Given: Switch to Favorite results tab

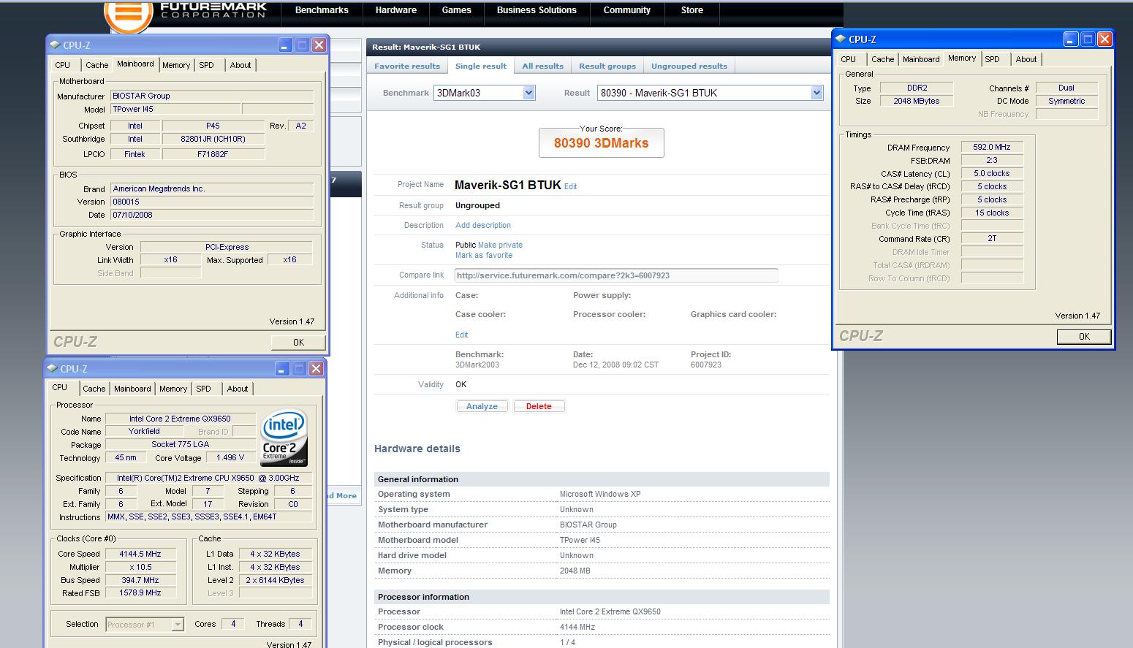Looking at the screenshot, I should point(407,66).
